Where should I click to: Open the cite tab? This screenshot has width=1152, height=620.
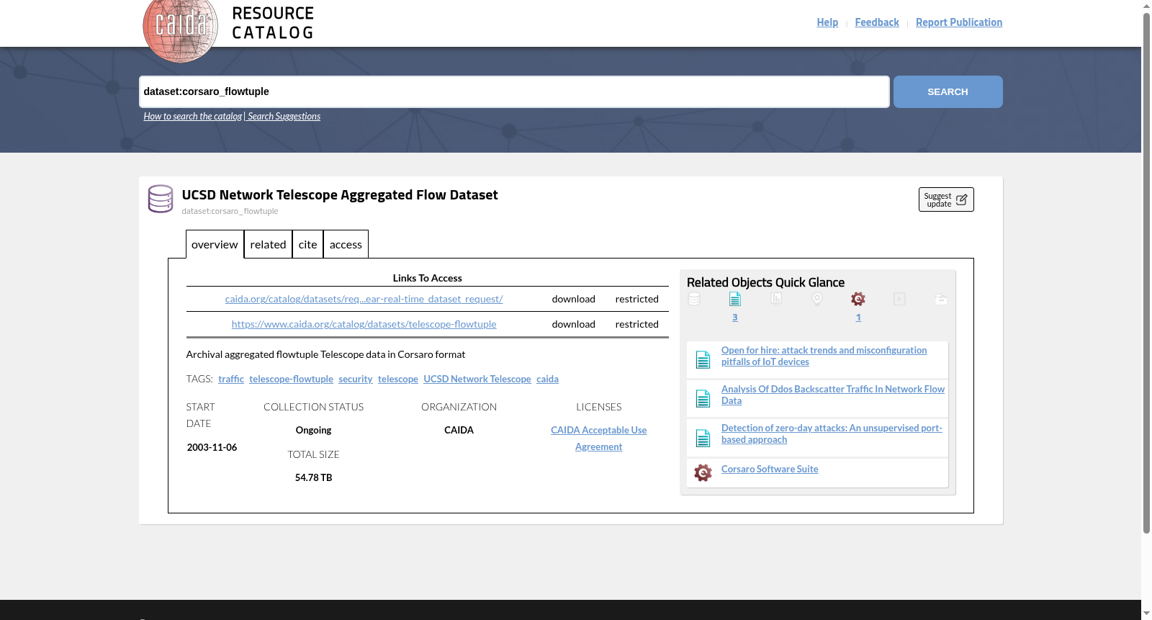(x=307, y=244)
